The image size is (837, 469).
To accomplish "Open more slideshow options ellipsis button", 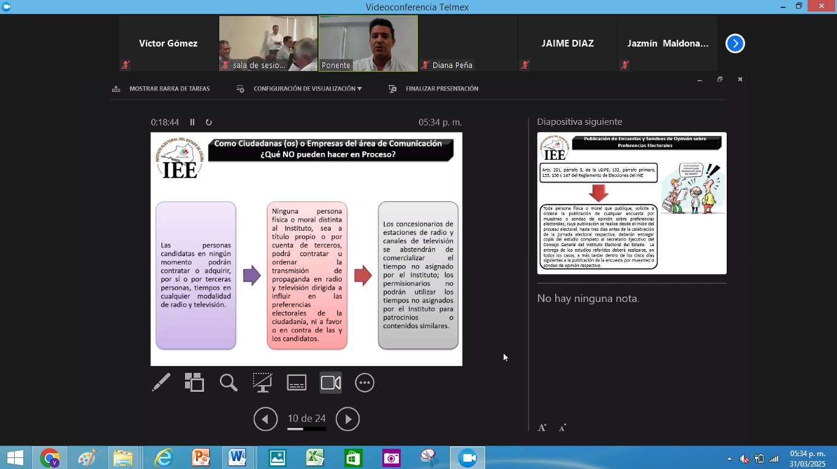I will pyautogui.click(x=365, y=383).
